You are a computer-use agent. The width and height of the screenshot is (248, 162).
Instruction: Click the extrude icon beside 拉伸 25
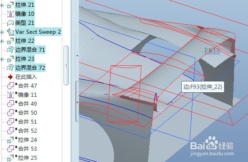pos(10,158)
